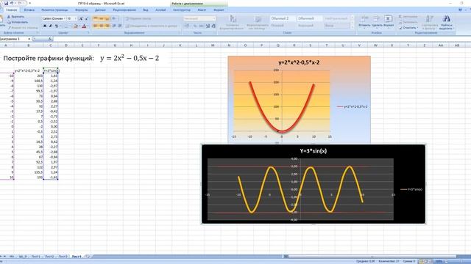The image size is (471, 264).
Task: Toggle center text alignment
Action: pyautogui.click(x=102, y=26)
